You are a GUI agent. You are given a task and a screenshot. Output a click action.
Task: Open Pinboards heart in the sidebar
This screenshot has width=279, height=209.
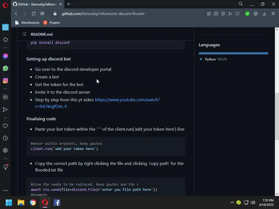pos(5,126)
